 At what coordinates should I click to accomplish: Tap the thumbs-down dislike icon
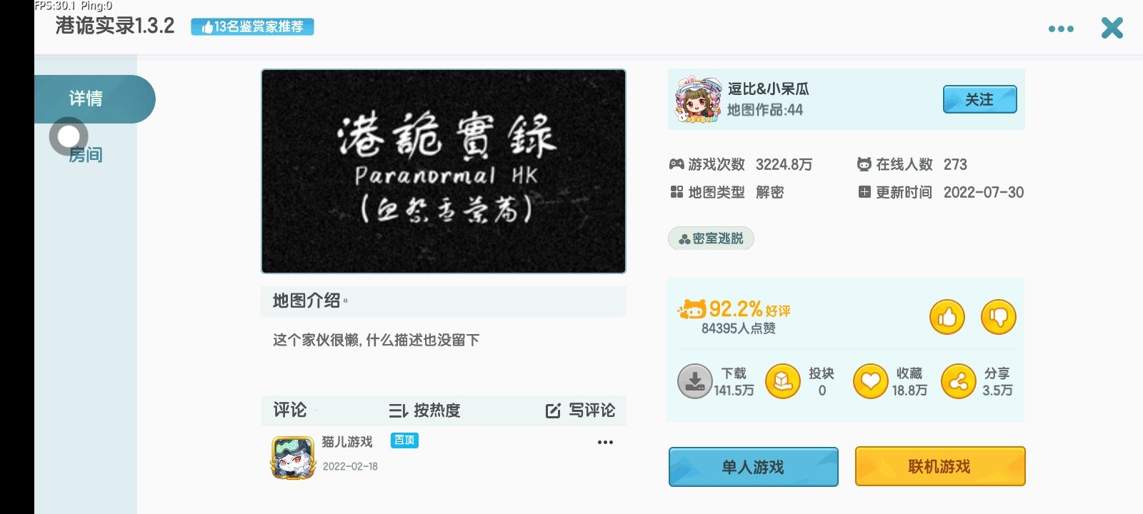pyautogui.click(x=998, y=317)
